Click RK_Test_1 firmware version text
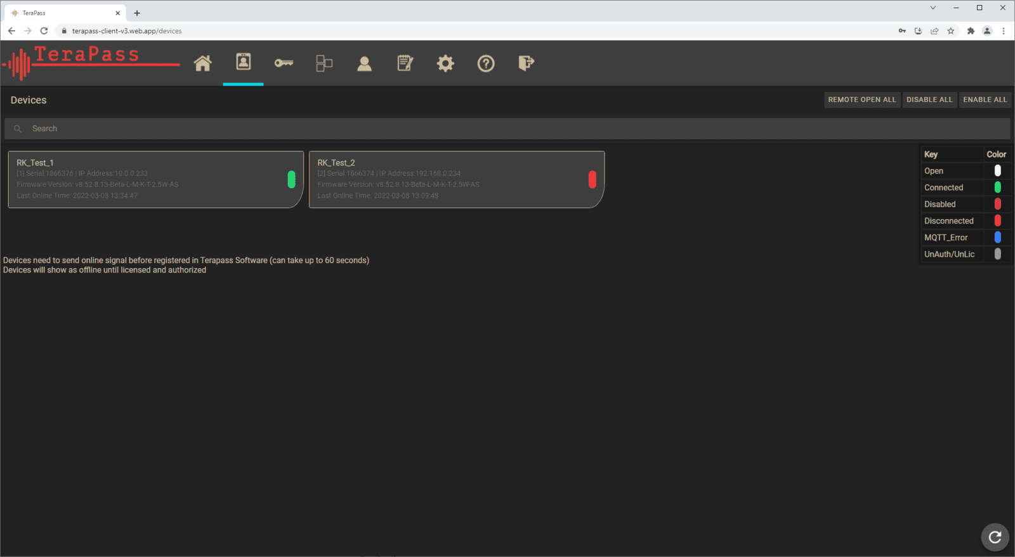This screenshot has width=1015, height=557. point(98,184)
